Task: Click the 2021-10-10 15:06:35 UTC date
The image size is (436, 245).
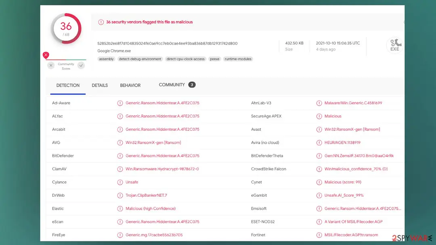Action: coord(338,43)
